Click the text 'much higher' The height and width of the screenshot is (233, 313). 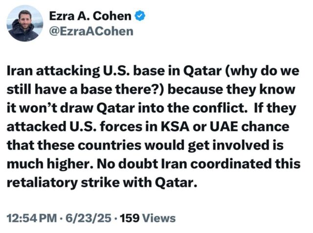point(50,164)
